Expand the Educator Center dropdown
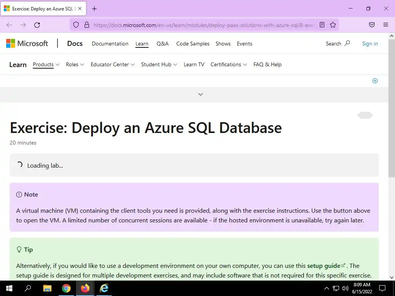This screenshot has height=296, width=395. coord(113,64)
